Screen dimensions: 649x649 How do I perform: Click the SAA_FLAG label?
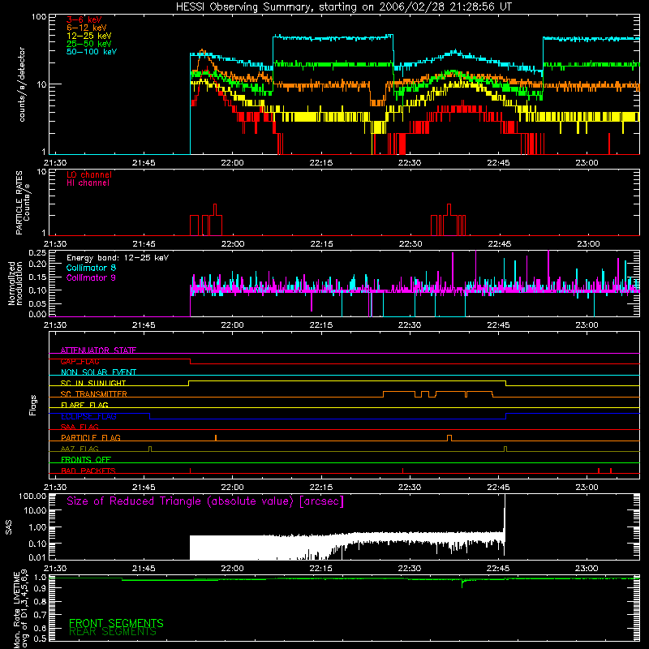pos(80,427)
